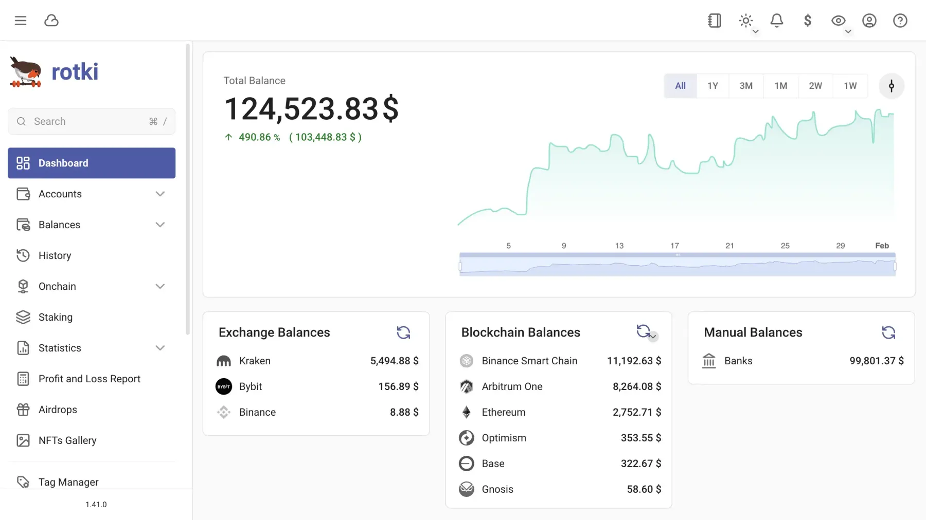Open the hamburger navigation menu
926x520 pixels.
click(21, 21)
